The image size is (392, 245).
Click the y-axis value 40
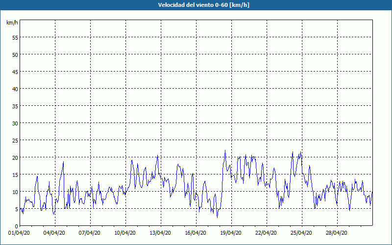point(15,89)
